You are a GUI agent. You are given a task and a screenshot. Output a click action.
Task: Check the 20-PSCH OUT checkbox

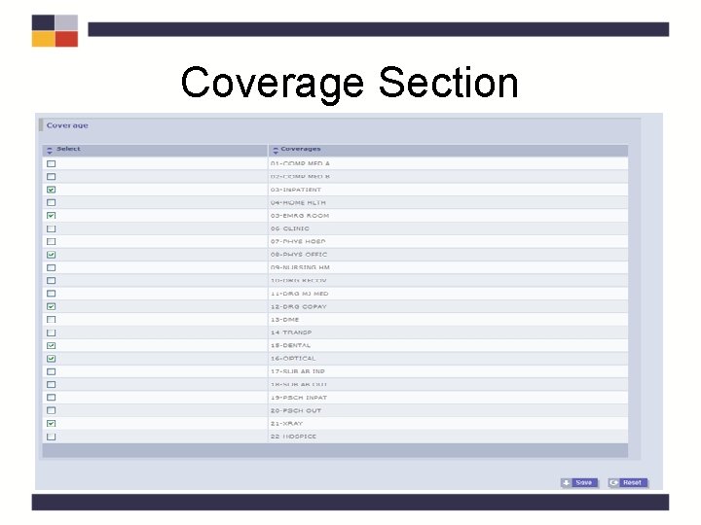[52, 410]
